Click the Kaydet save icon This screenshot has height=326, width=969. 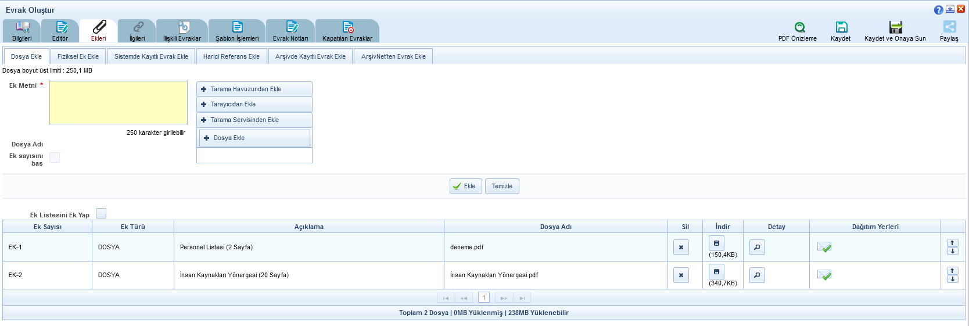tap(841, 27)
